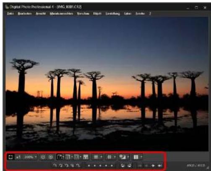Set check mark 5 on the image
The image size is (211, 171).
(78, 166)
